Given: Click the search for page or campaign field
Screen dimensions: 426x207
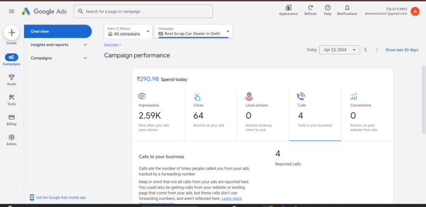Looking at the screenshot, I should [x=144, y=11].
